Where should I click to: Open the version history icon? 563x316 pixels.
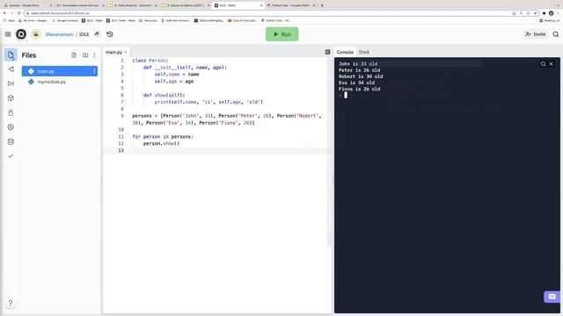tap(110, 34)
